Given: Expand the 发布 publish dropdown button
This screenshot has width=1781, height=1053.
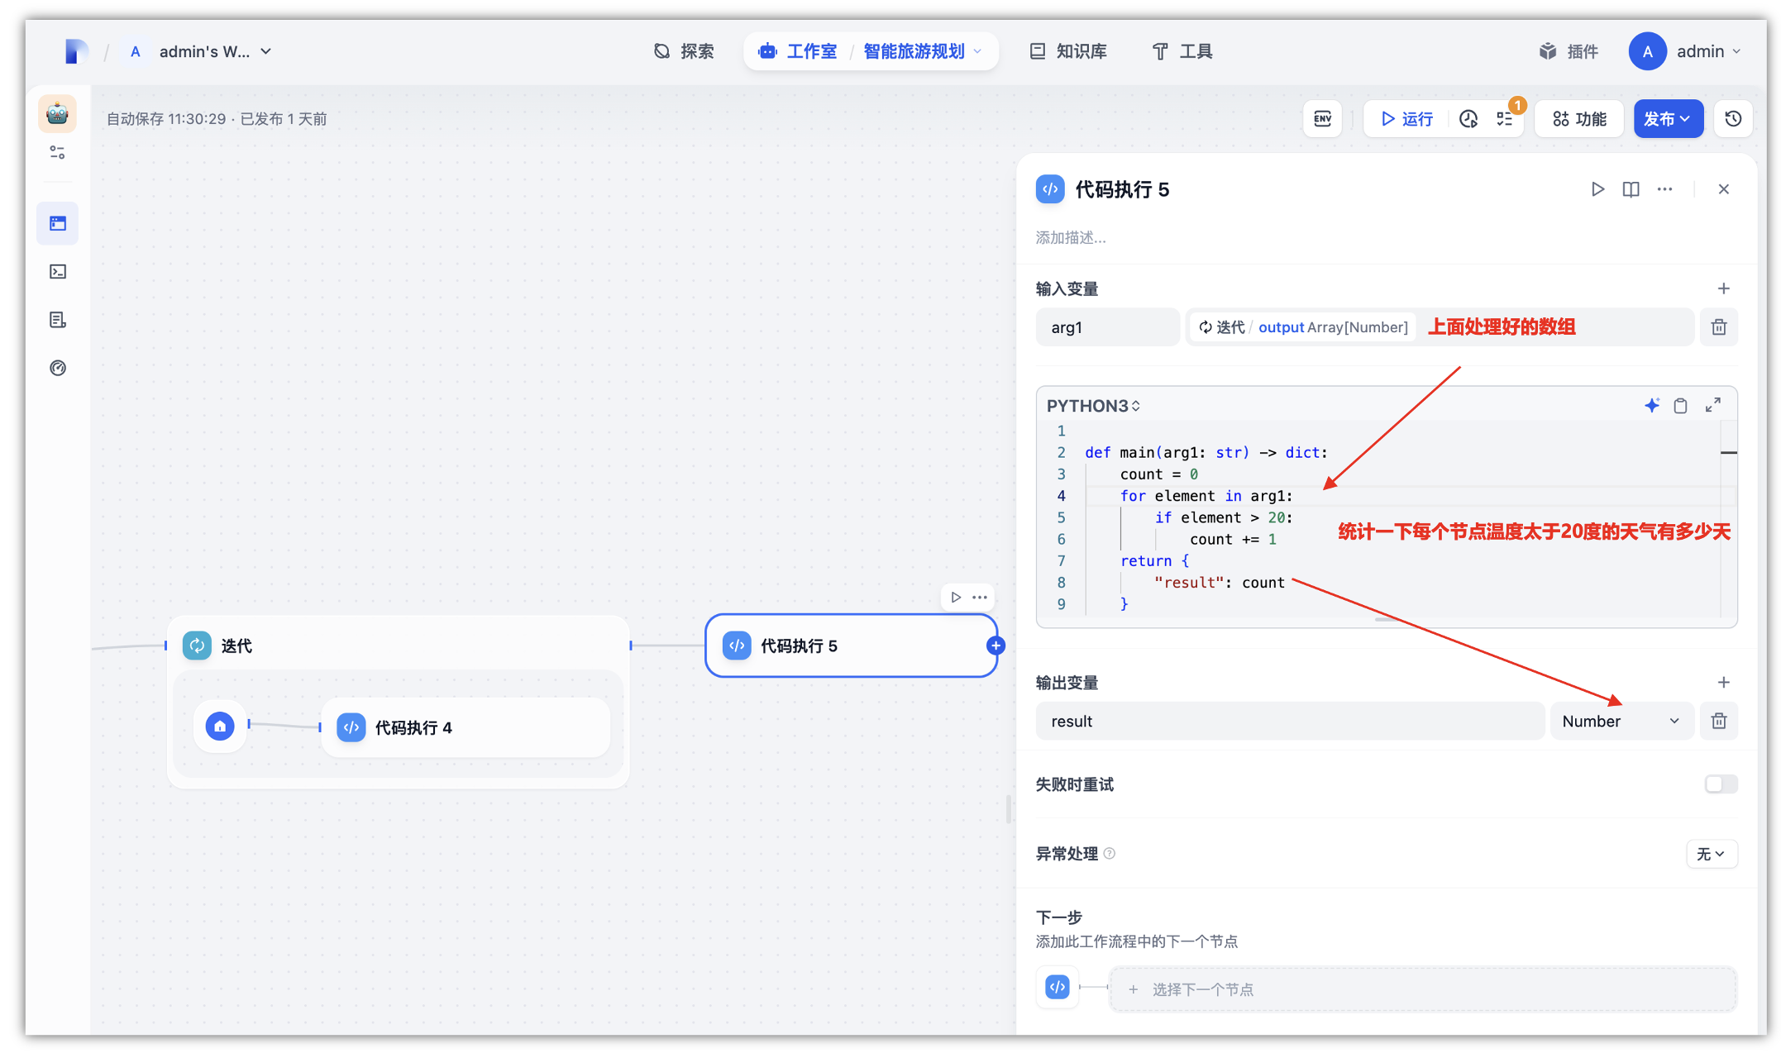Looking at the screenshot, I should tap(1668, 119).
